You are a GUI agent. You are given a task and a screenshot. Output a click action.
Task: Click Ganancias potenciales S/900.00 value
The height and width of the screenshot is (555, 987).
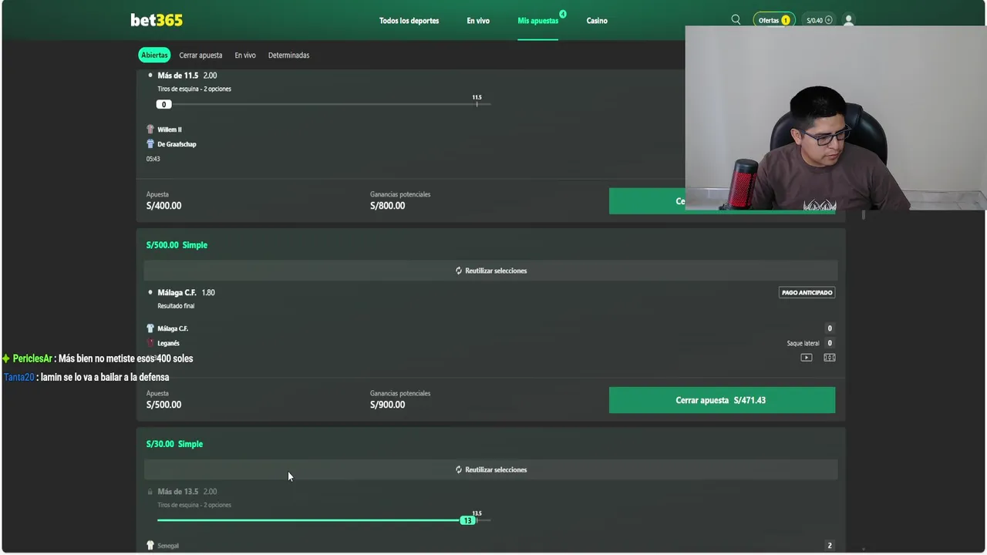click(387, 405)
